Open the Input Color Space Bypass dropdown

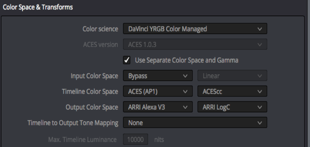tap(158, 76)
